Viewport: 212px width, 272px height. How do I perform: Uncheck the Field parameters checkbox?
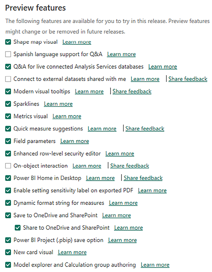coord(8,141)
